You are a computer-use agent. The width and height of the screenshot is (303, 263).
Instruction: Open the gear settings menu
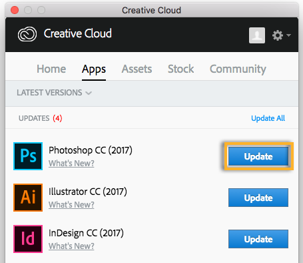(281, 35)
